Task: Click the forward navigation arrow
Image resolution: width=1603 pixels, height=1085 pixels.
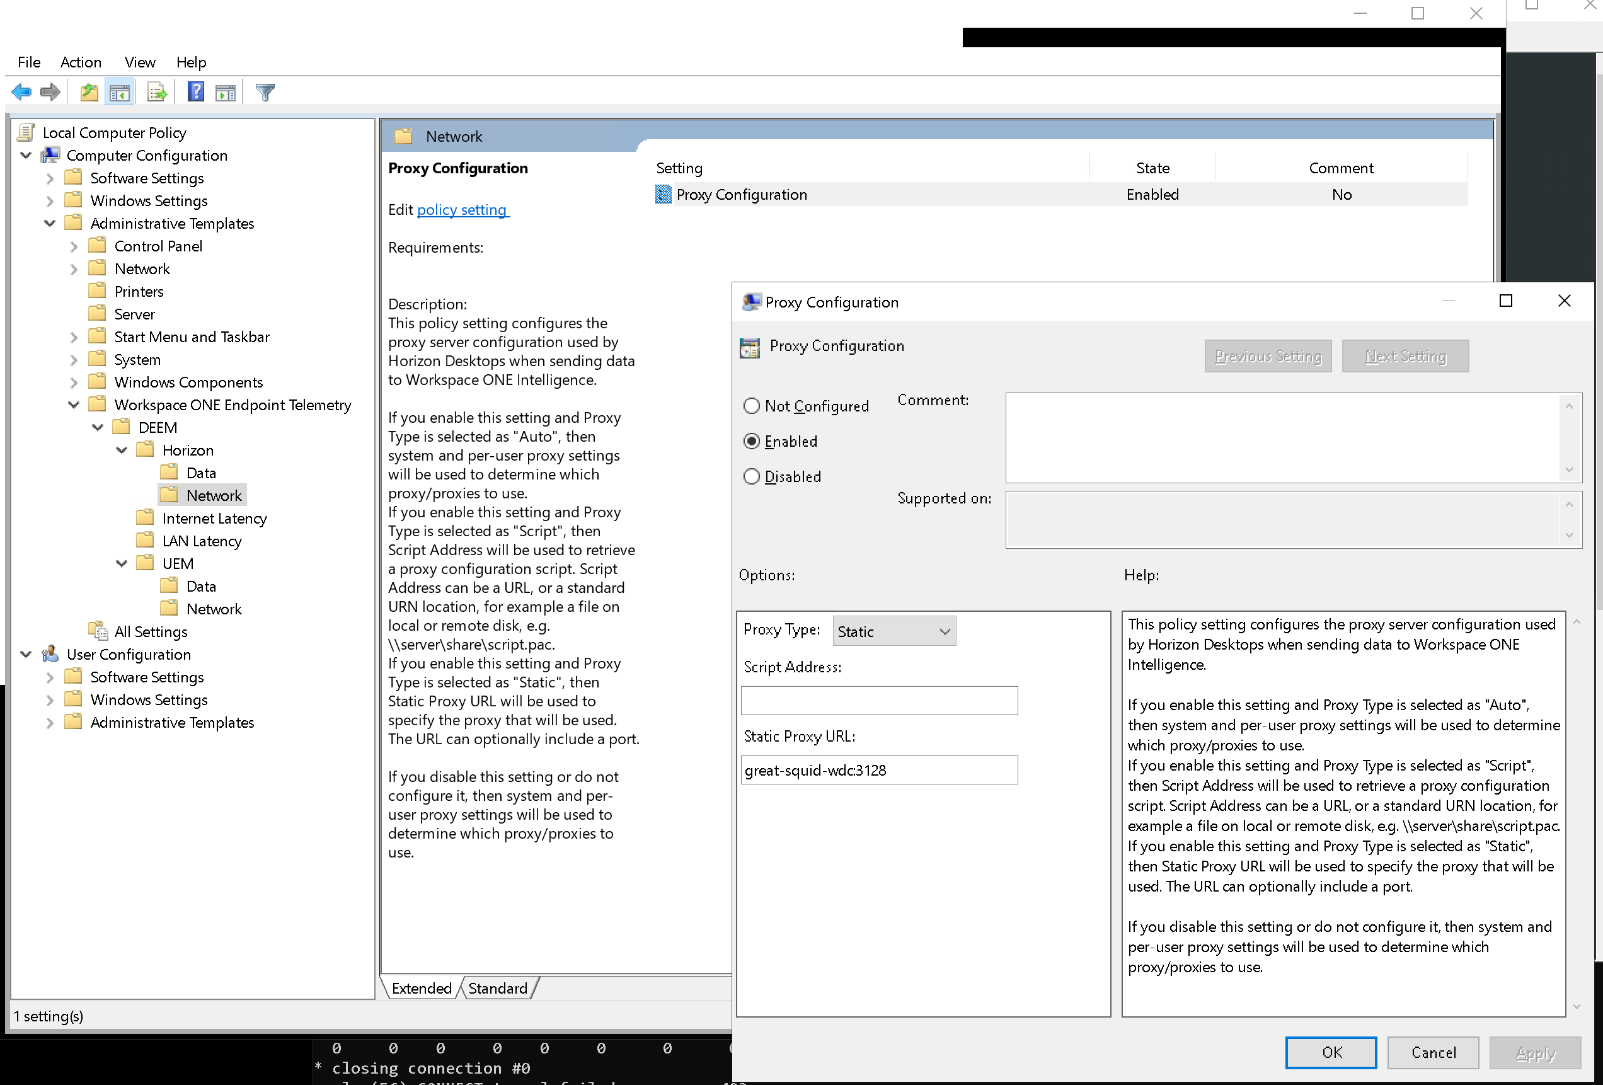Action: pos(50,91)
